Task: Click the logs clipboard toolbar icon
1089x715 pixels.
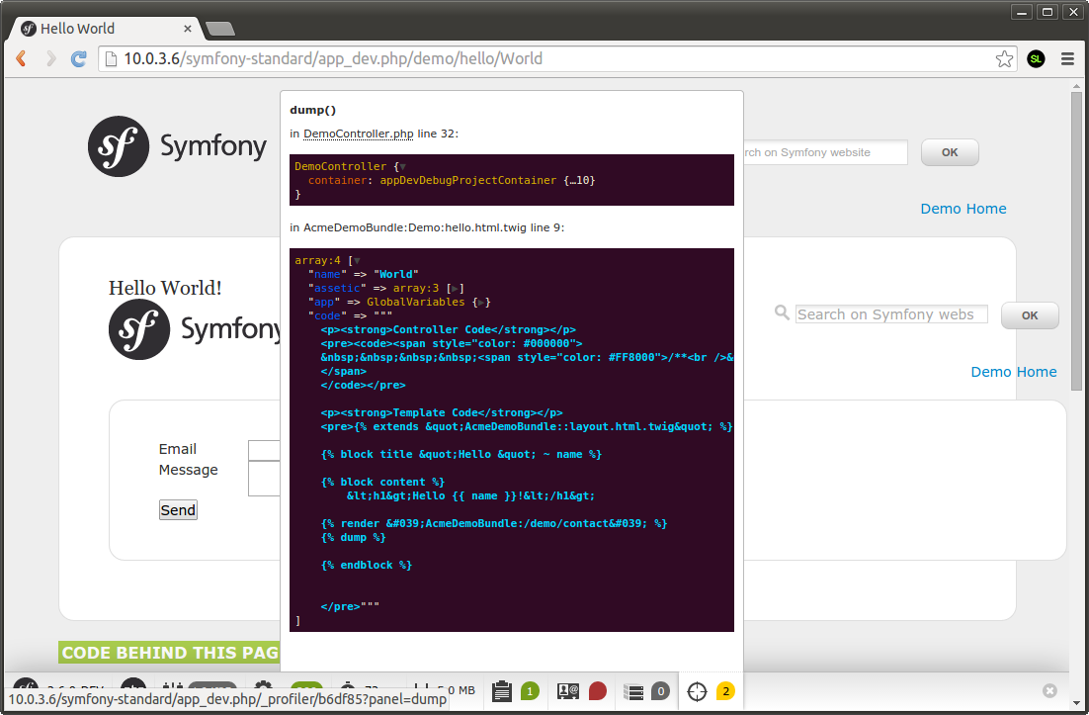Action: [502, 691]
